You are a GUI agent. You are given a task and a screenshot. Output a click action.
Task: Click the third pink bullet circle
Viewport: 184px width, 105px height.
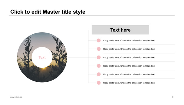click(x=99, y=57)
